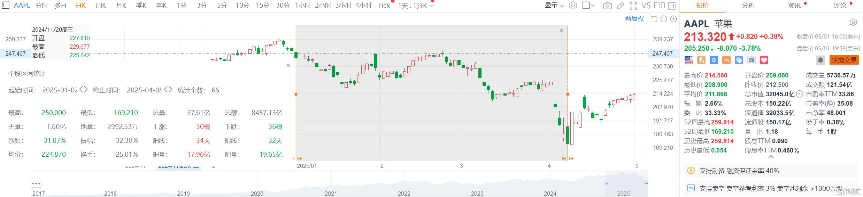Open VS compare function
Viewport: 863px width, 197px height.
coord(646,6)
